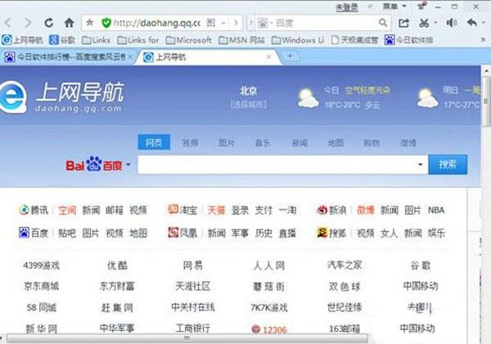Open the 菜单 menu dropdown
The width and height of the screenshot is (491, 344).
[394, 7]
